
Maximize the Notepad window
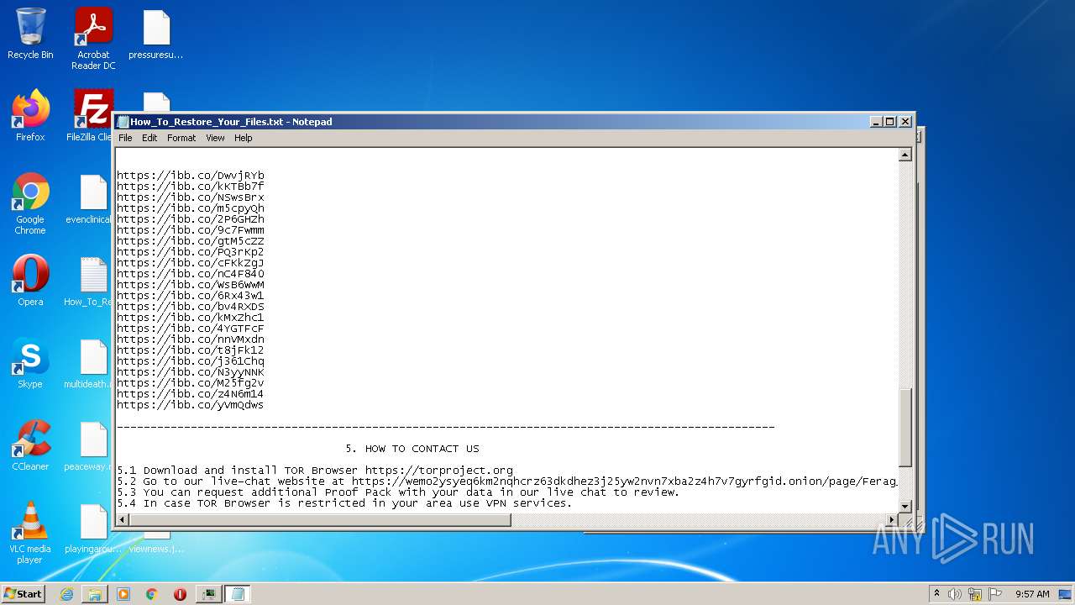click(x=891, y=122)
